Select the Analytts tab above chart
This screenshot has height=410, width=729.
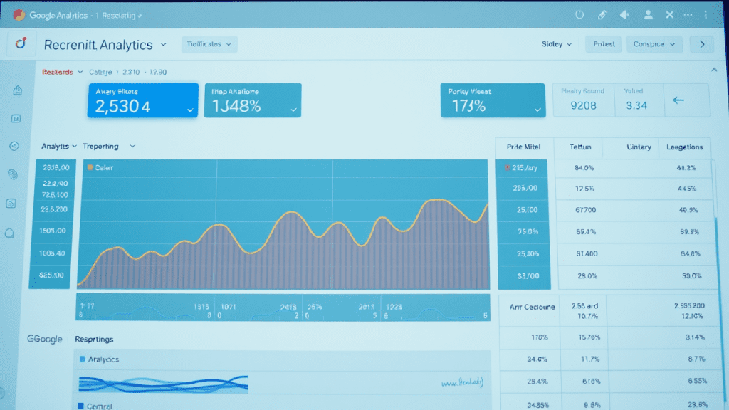56,146
